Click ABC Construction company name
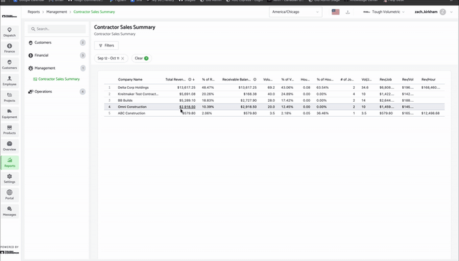The height and width of the screenshot is (261, 459). tap(132, 113)
